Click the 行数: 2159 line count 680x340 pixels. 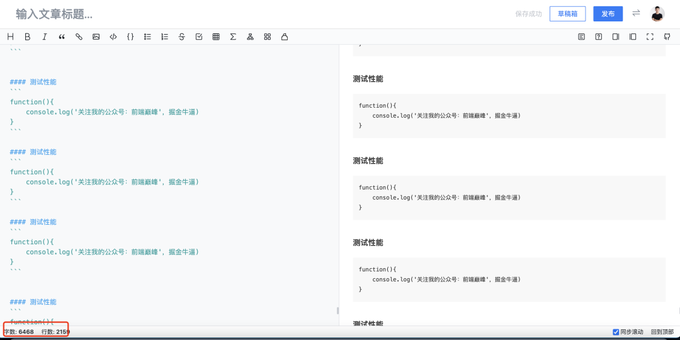point(55,332)
